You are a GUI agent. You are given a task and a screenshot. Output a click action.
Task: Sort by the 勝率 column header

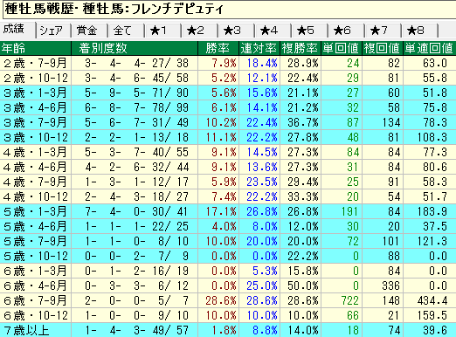218,48
